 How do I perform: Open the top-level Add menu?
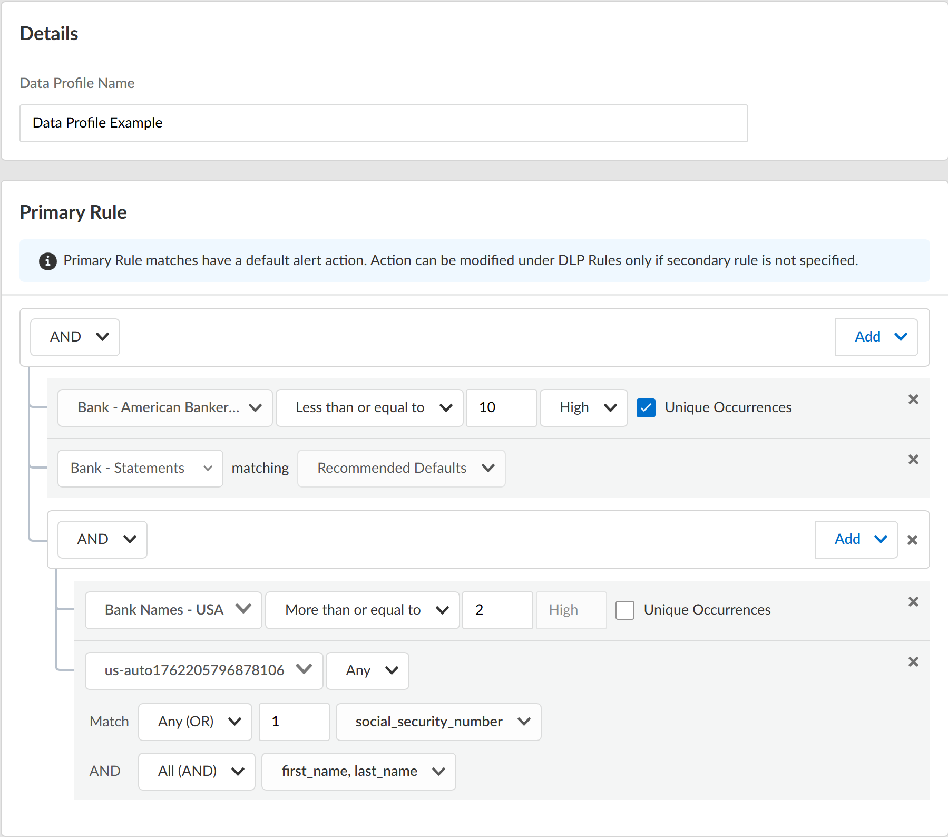click(x=876, y=337)
